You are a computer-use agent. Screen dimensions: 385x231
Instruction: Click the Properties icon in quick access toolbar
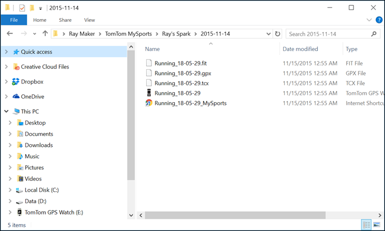[x=22, y=8]
